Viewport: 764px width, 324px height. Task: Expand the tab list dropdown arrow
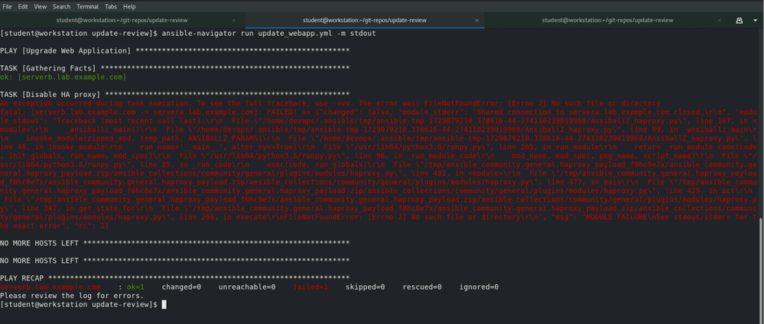754,21
